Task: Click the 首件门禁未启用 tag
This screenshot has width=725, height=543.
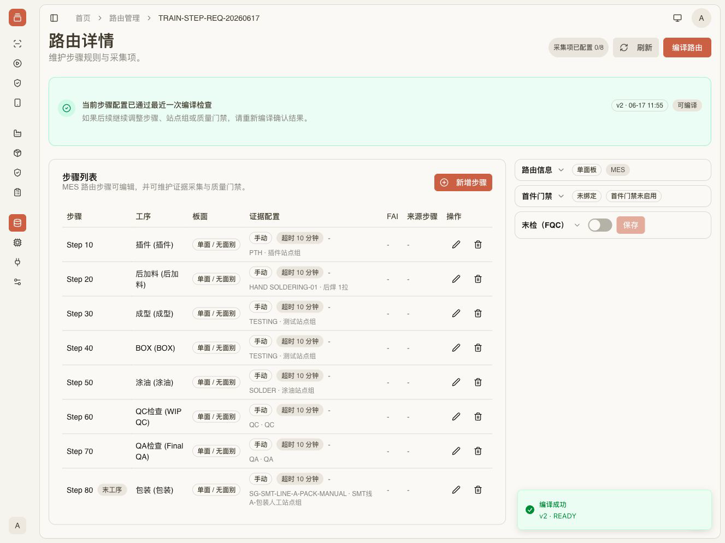Action: tap(634, 196)
